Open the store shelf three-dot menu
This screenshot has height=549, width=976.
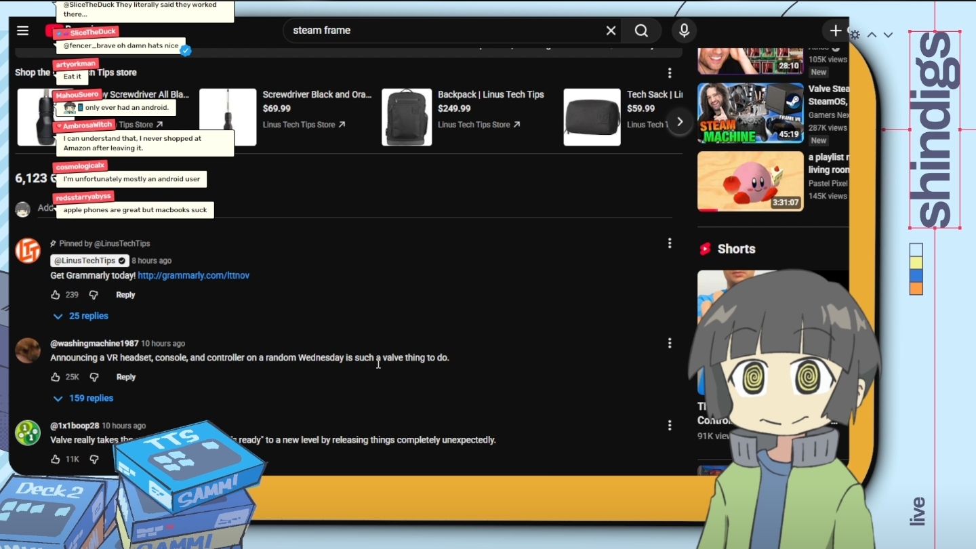pyautogui.click(x=670, y=73)
